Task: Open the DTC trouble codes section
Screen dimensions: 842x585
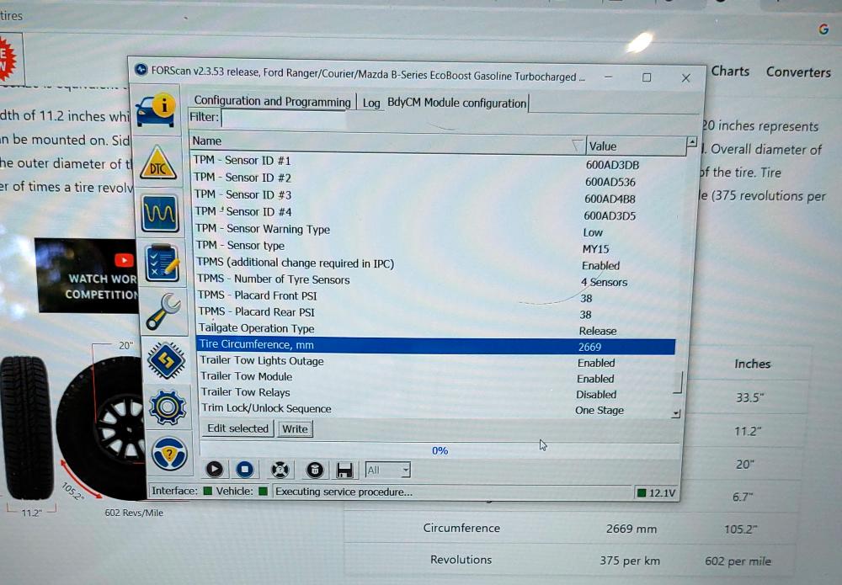Action: 157,163
